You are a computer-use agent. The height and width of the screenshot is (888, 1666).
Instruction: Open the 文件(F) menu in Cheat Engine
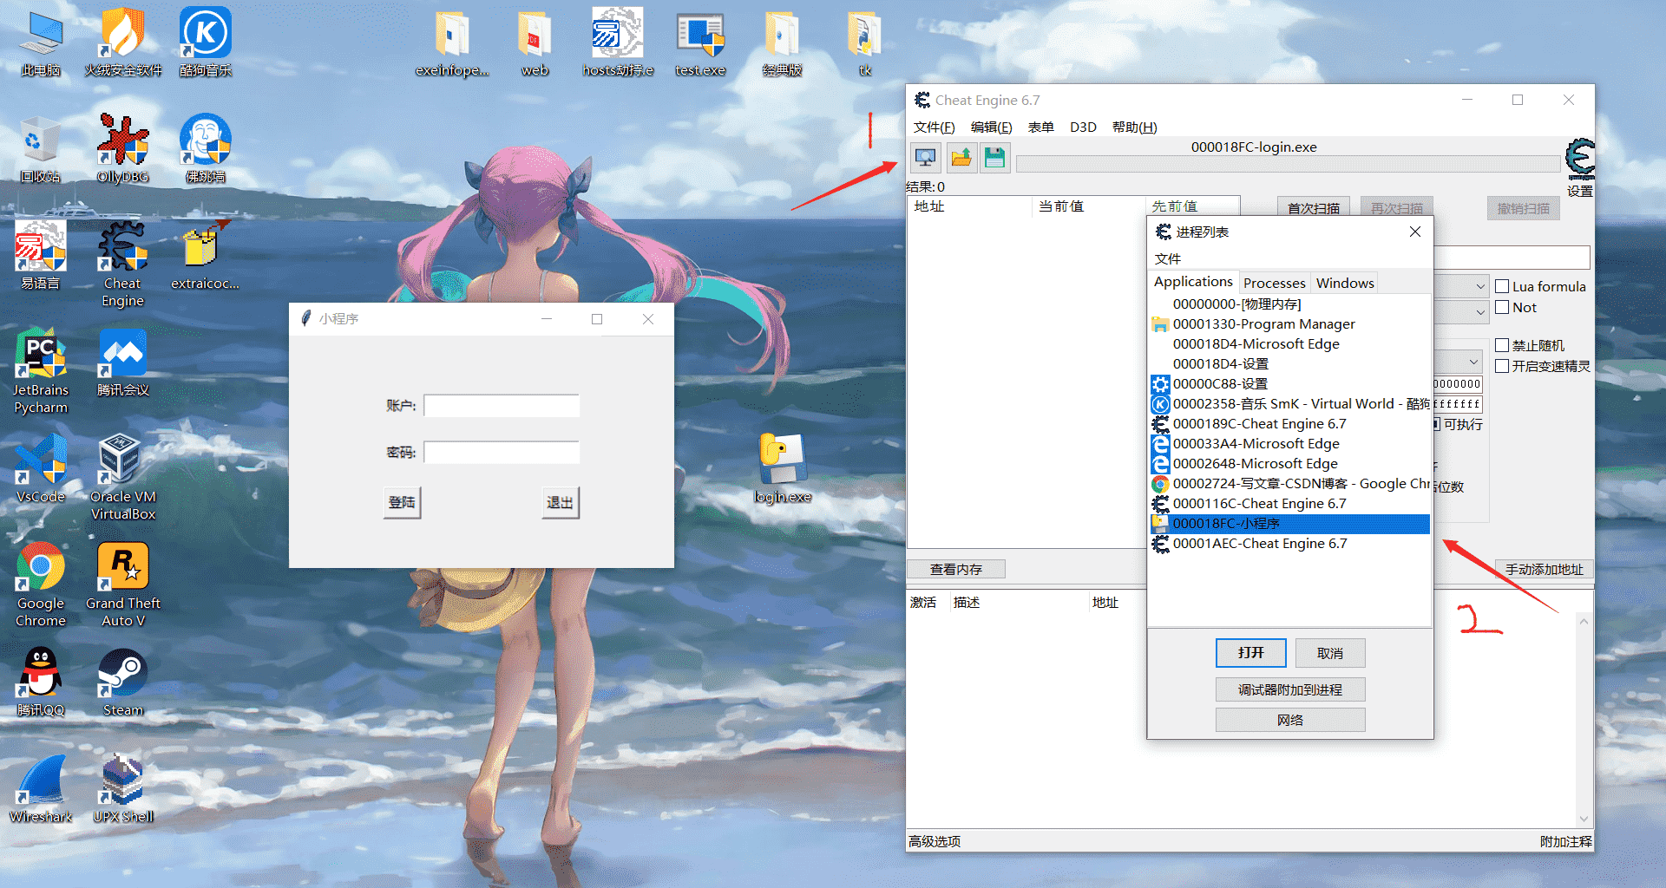coord(934,127)
